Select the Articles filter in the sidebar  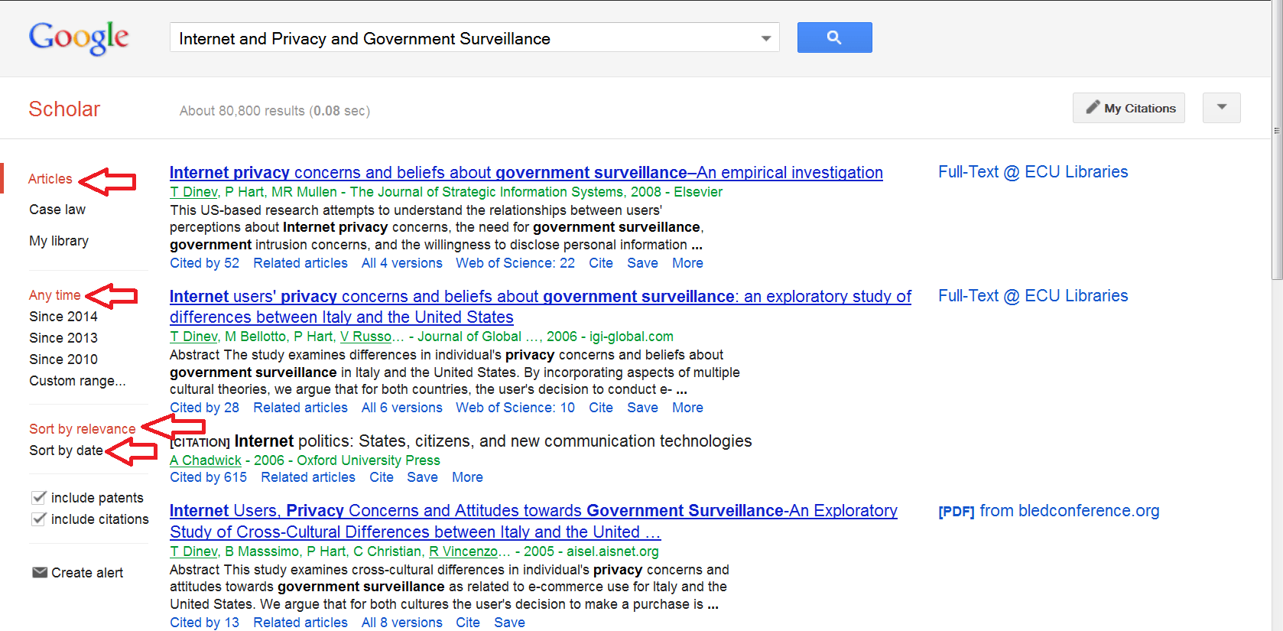coord(50,178)
